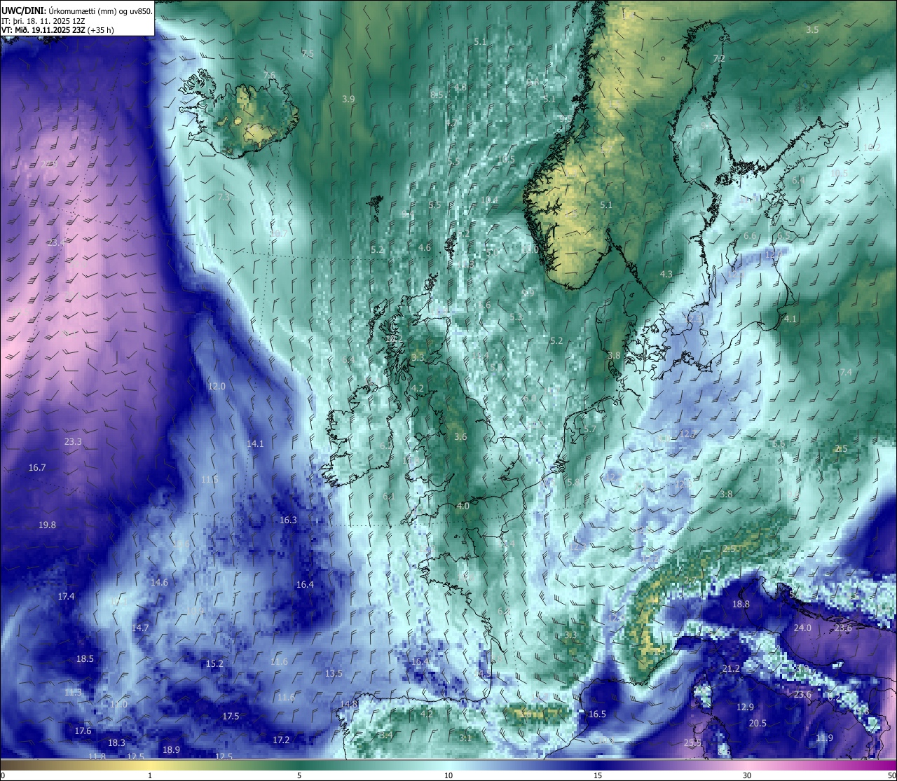
Task: Click the color scale label 30
Action: point(747,775)
